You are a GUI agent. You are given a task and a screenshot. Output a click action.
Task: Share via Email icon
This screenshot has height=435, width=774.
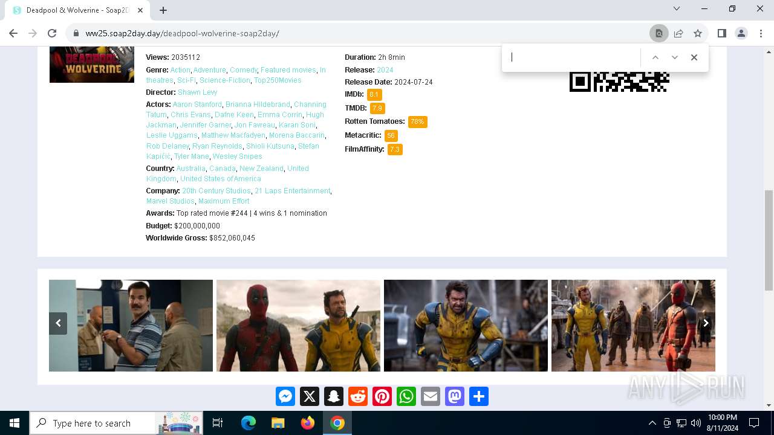coord(431,396)
